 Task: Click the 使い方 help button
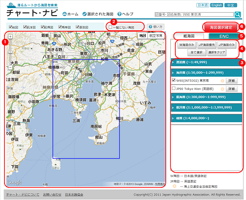tap(156, 27)
